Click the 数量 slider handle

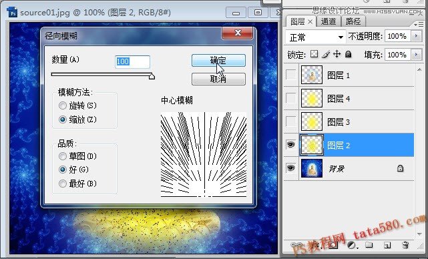(x=152, y=76)
